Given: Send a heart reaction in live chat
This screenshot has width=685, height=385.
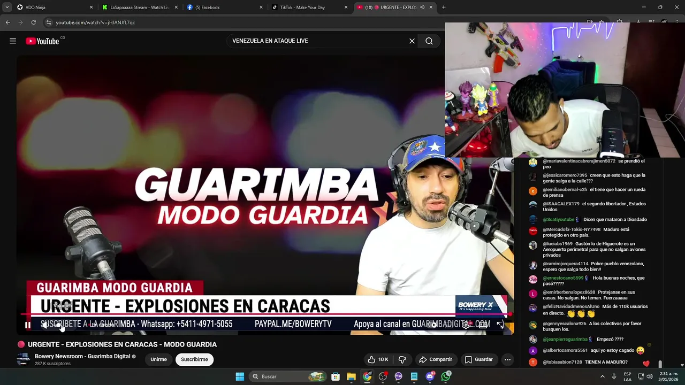Looking at the screenshot, I should [646, 364].
